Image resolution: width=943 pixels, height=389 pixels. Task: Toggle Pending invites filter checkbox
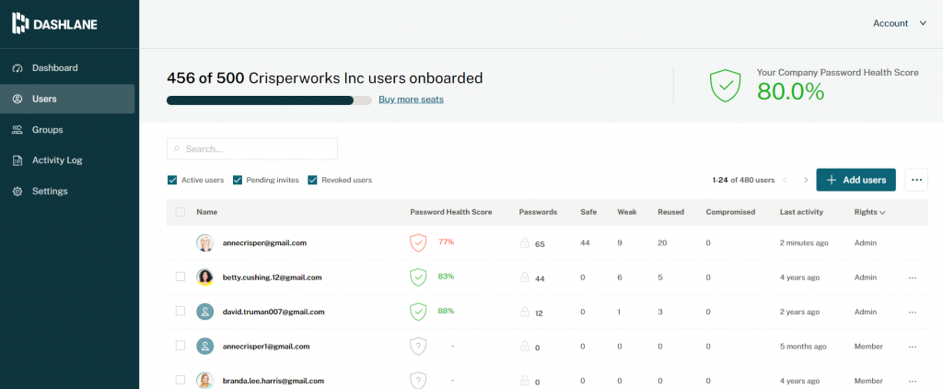pos(238,180)
